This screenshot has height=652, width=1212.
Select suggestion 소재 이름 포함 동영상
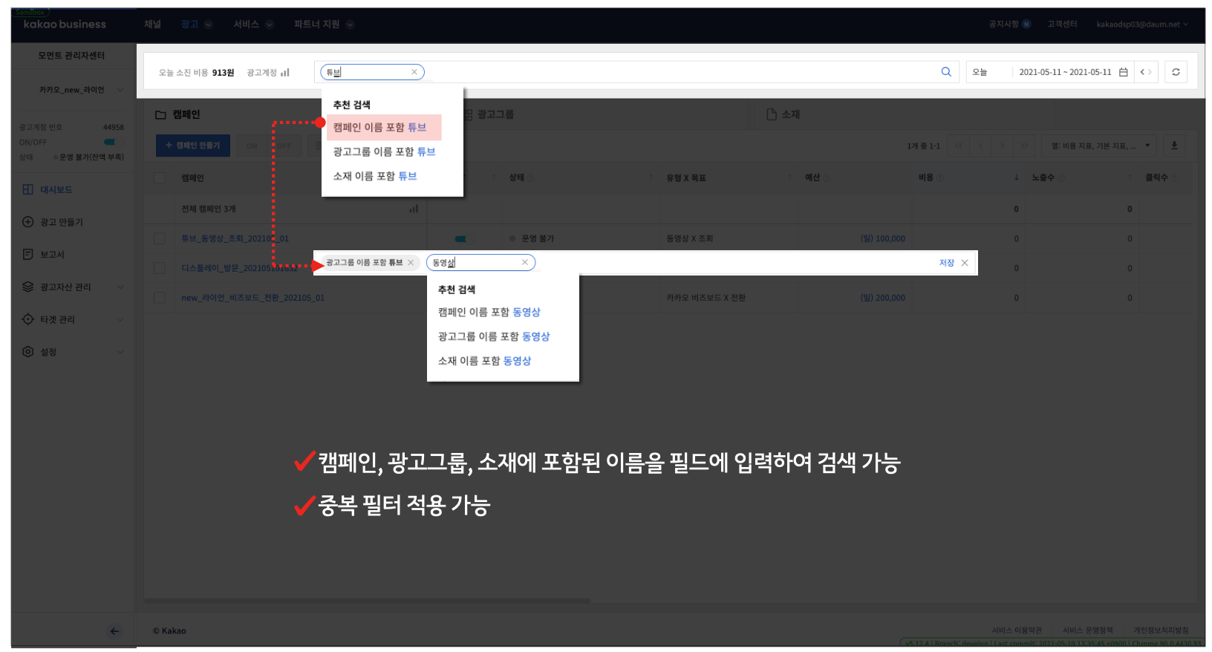485,361
